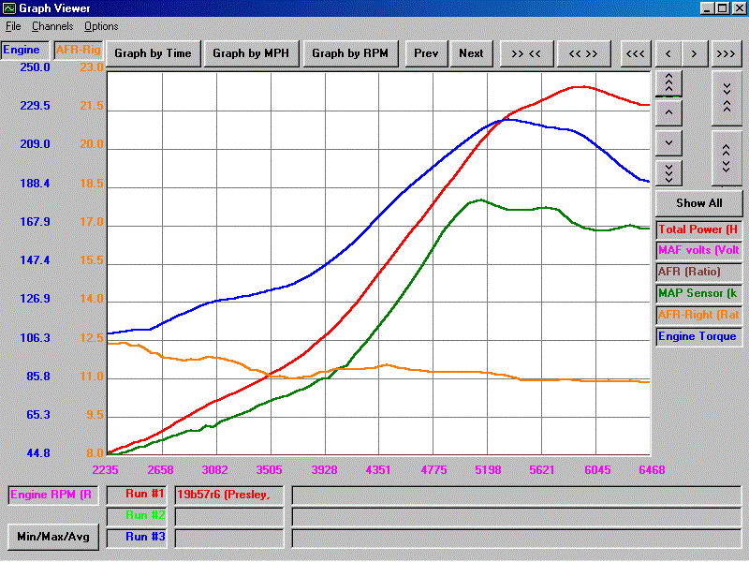
Task: Click the blue axis value 106.3
Action: coord(35,338)
